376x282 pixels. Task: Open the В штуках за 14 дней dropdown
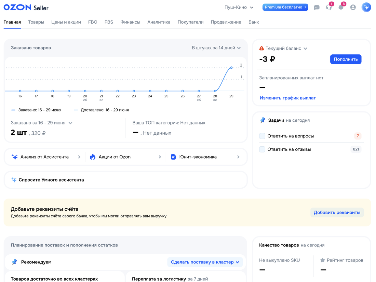tap(216, 48)
